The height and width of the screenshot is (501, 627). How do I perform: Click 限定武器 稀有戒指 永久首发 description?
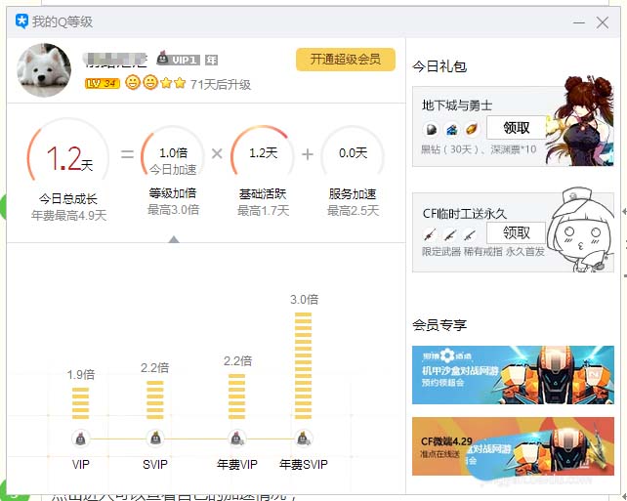click(x=483, y=252)
